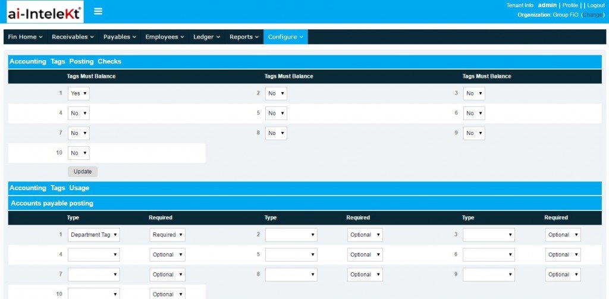Open the Ledger menu

[206, 37]
